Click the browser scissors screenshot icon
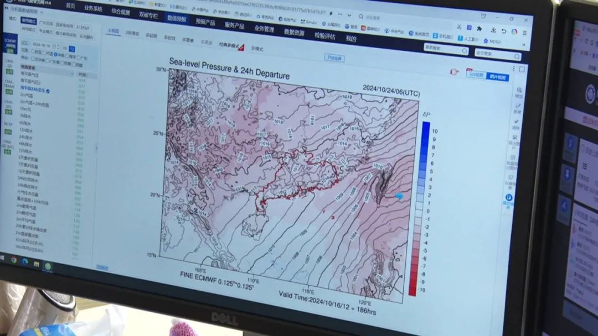The height and width of the screenshot is (336, 598). [x=459, y=27]
